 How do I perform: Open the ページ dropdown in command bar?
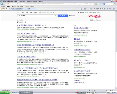(96, 9)
